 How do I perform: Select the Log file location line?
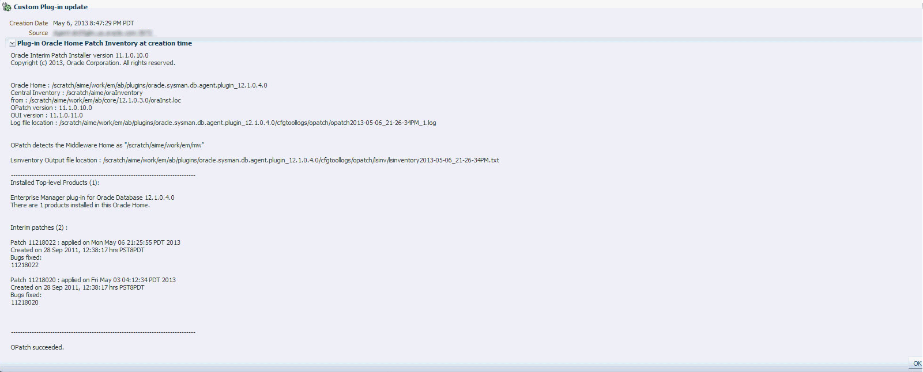coord(223,123)
